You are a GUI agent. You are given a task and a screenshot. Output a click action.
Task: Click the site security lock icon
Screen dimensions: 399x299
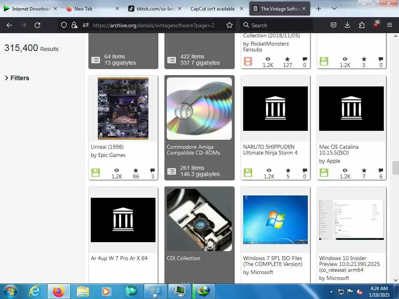[x=74, y=25]
